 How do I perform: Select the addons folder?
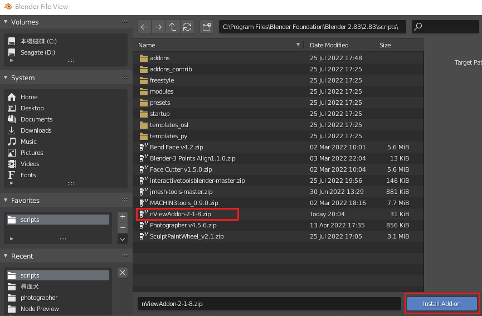[x=279, y=58]
